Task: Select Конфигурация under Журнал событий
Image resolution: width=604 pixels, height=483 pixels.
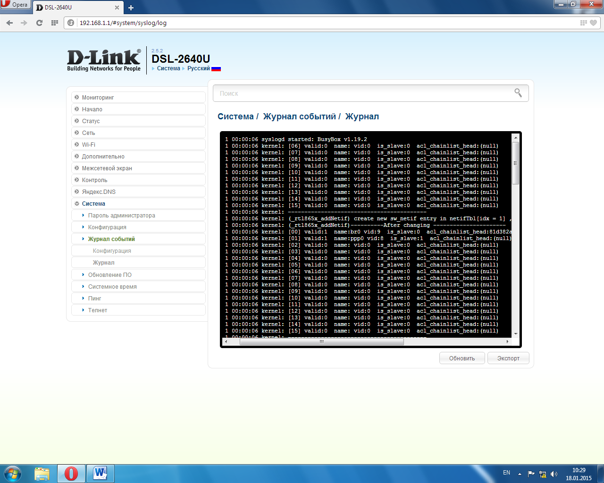Action: click(112, 251)
